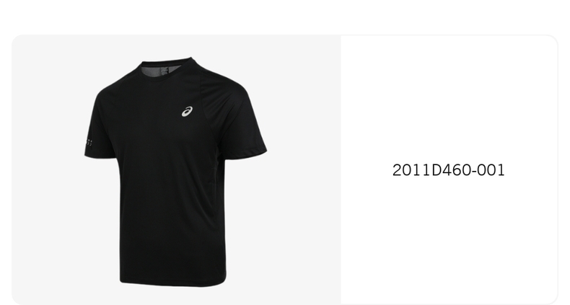Click the gray background left of the shirt
The width and height of the screenshot is (570, 305).
coord(47,171)
